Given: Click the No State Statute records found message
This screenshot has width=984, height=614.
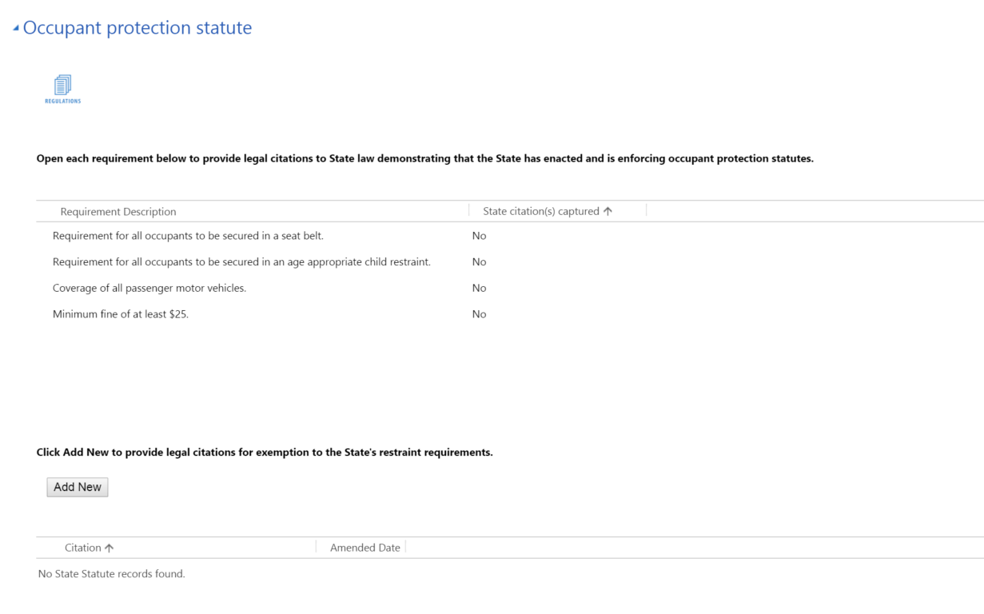Looking at the screenshot, I should point(112,574).
